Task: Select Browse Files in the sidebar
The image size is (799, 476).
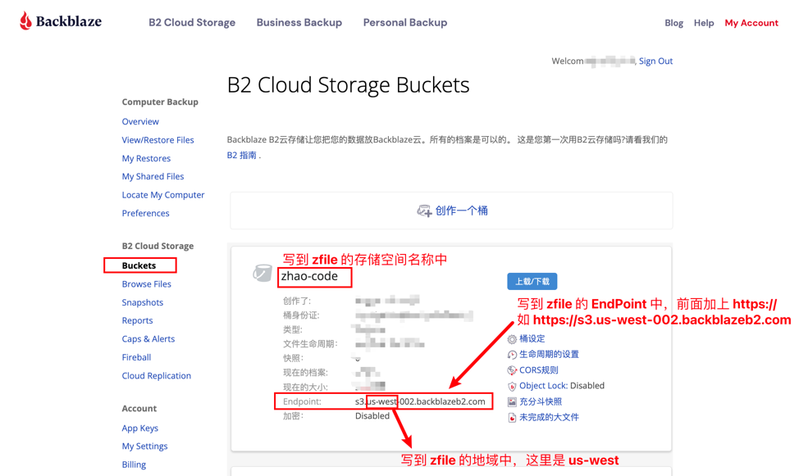Action: (x=146, y=284)
